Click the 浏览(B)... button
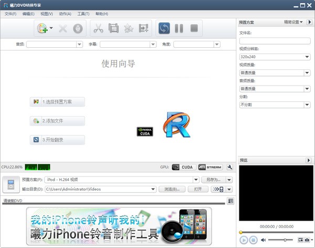Image resolution: width=315 pixels, height=248 pixels. pos(172,189)
